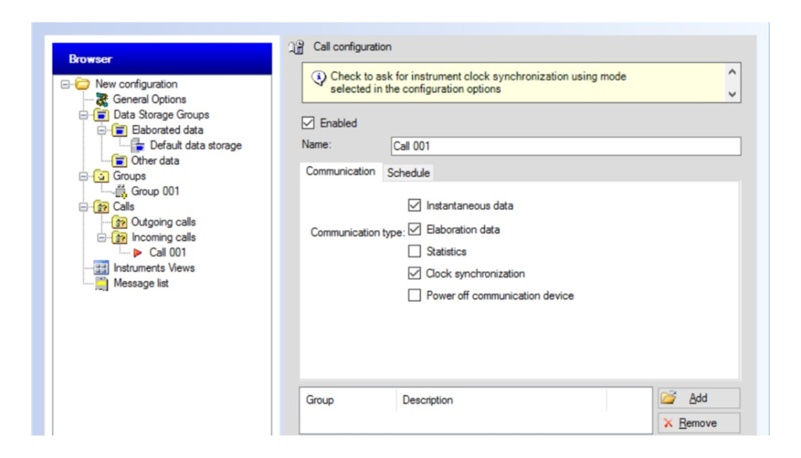Click the Default data storage icon

(138, 145)
